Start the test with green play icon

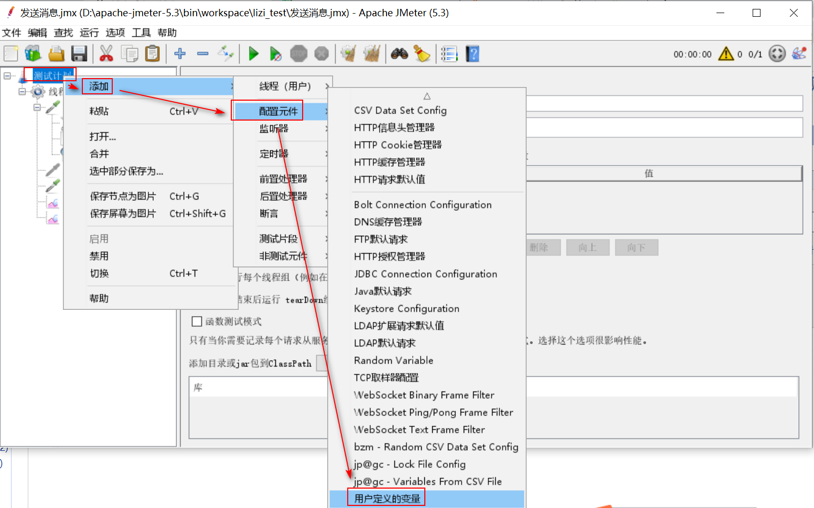[253, 53]
